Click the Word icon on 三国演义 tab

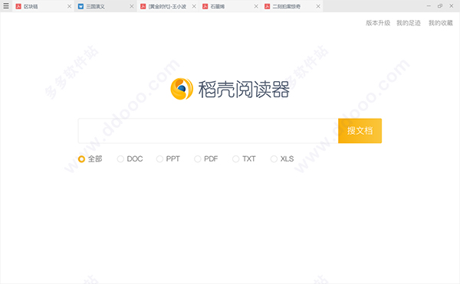80,6
